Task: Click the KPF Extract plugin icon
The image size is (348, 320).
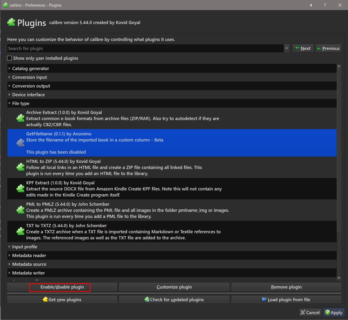Action: point(20,189)
